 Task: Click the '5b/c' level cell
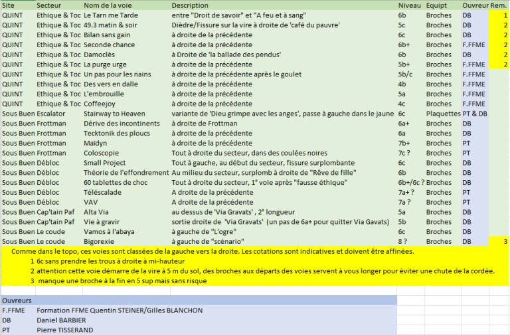[x=410, y=74]
